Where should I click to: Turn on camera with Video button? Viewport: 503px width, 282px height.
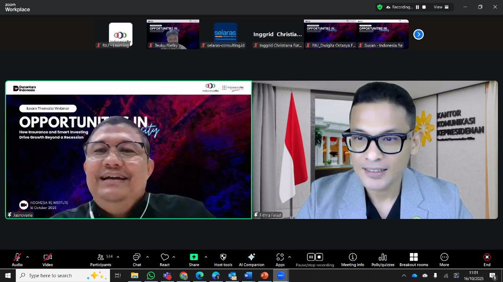pyautogui.click(x=48, y=259)
